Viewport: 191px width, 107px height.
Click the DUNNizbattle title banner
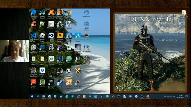pos(150,19)
